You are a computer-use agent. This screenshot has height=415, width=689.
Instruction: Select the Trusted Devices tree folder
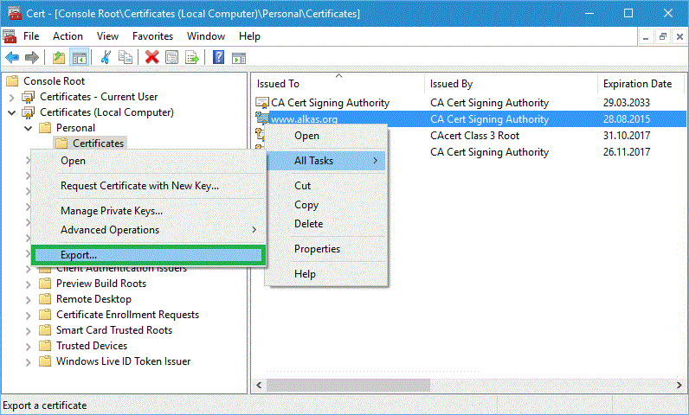coord(90,346)
